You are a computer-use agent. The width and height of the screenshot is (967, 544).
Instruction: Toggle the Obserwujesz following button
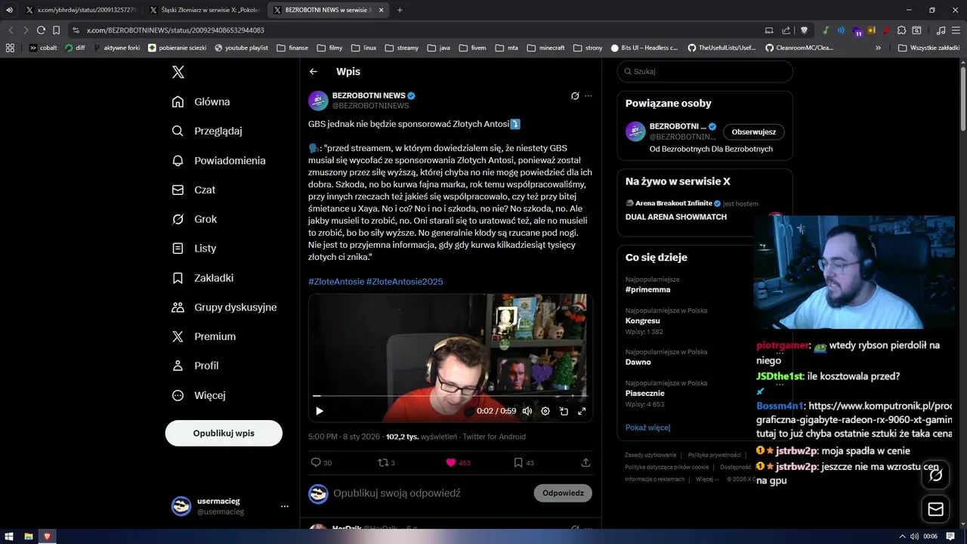coord(754,131)
